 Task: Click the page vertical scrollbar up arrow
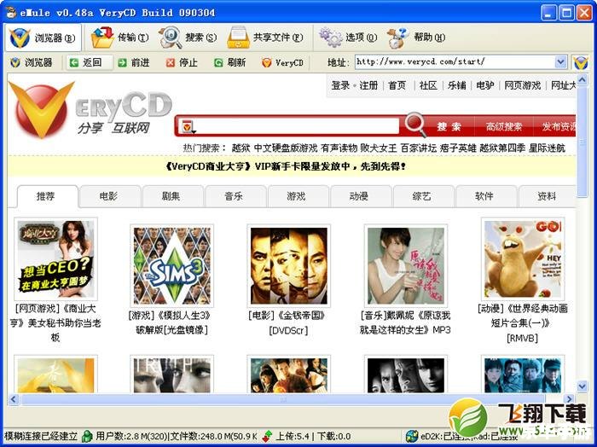coord(583,79)
